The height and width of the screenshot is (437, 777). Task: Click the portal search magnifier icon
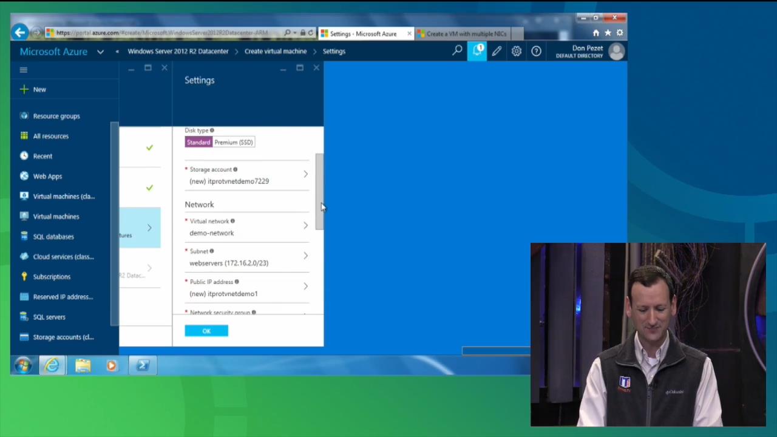tap(457, 51)
